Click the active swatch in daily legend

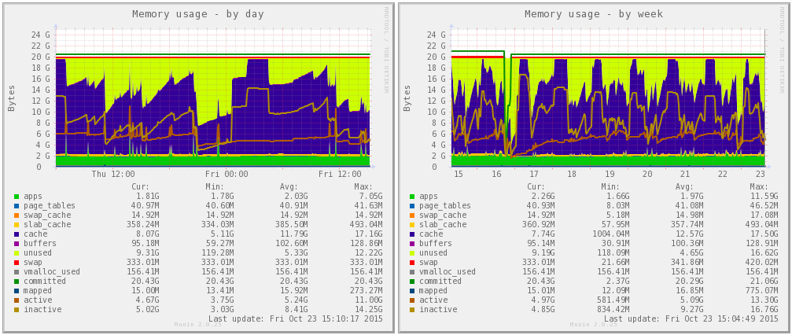point(17,300)
